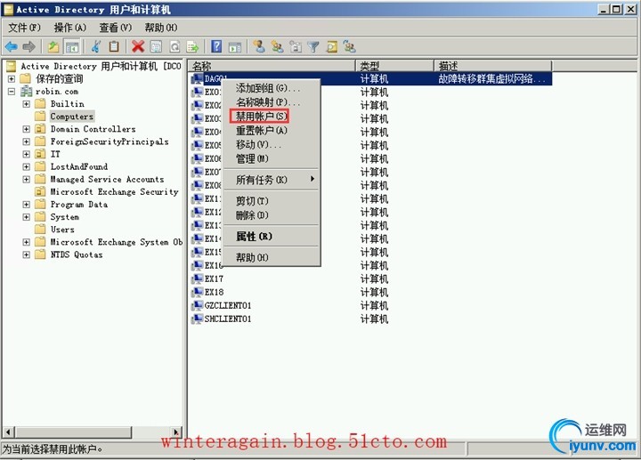
Task: Expand the Builtin container
Action: coord(26,104)
